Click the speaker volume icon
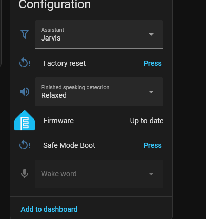This screenshot has height=219, width=206. click(25, 92)
